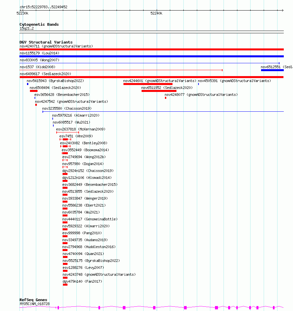Screen dimensions: 293x311
Task: Select the nsv6035784 (Wu2021) label
Action: pos(81,212)
